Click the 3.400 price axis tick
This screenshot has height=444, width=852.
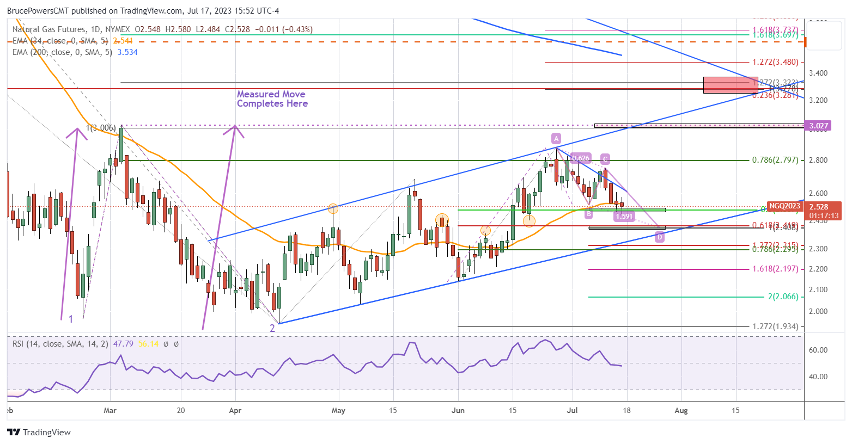(818, 73)
